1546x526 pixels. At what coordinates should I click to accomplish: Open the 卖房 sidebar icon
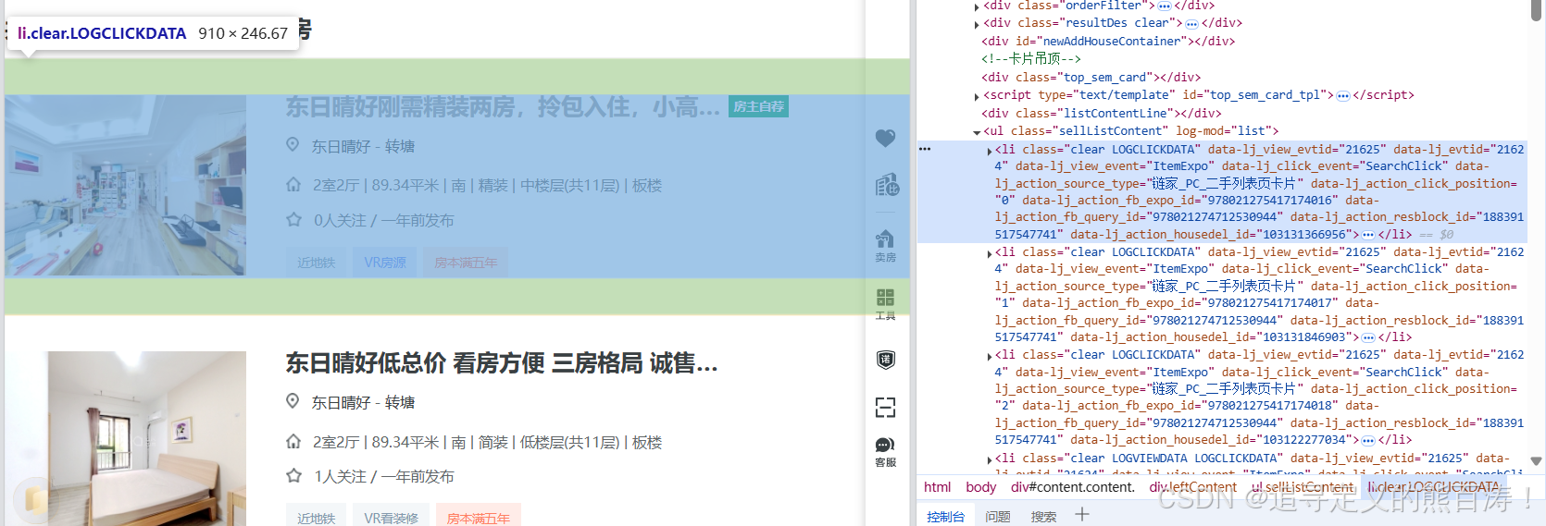point(885,246)
